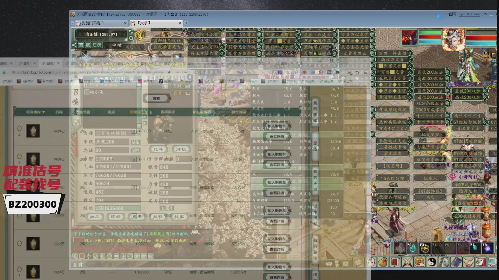This screenshot has width=499, height=280.
Task: Use the F8 purple spark skill
Action: [x=488, y=248]
